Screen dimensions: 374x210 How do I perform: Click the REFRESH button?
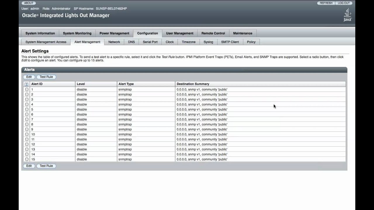coord(326,3)
